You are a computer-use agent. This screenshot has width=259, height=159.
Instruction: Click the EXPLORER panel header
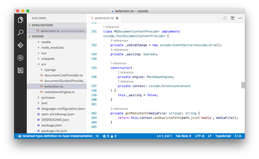tap(39, 18)
